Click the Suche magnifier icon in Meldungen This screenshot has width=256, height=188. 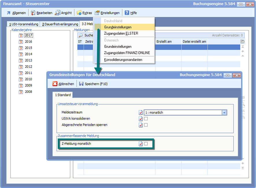81,35
